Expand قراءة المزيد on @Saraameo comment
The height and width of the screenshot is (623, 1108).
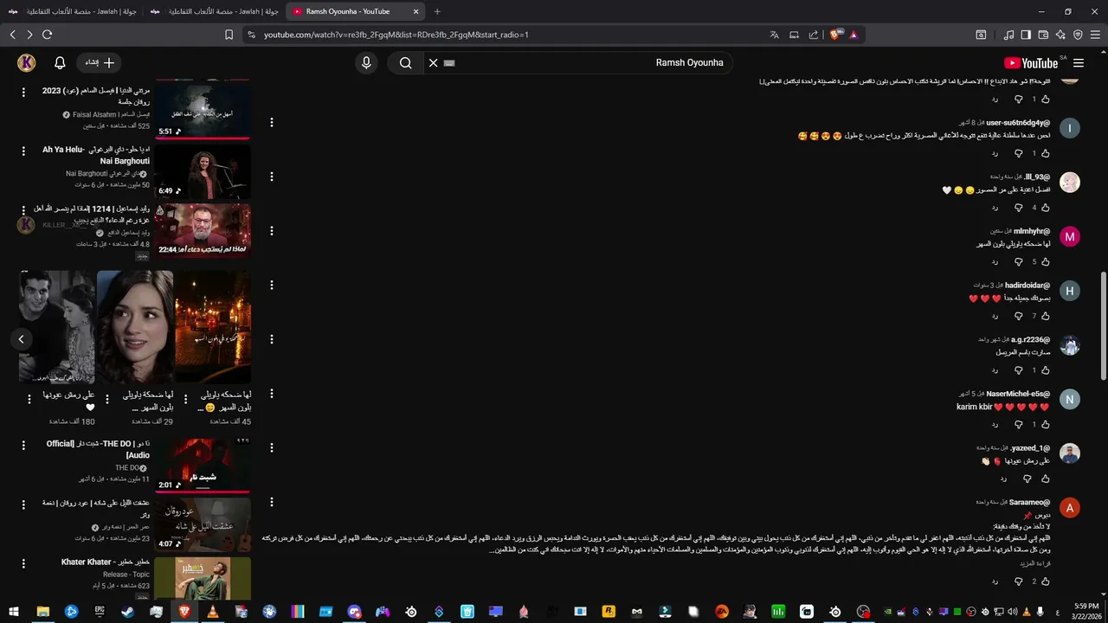[x=1035, y=564]
